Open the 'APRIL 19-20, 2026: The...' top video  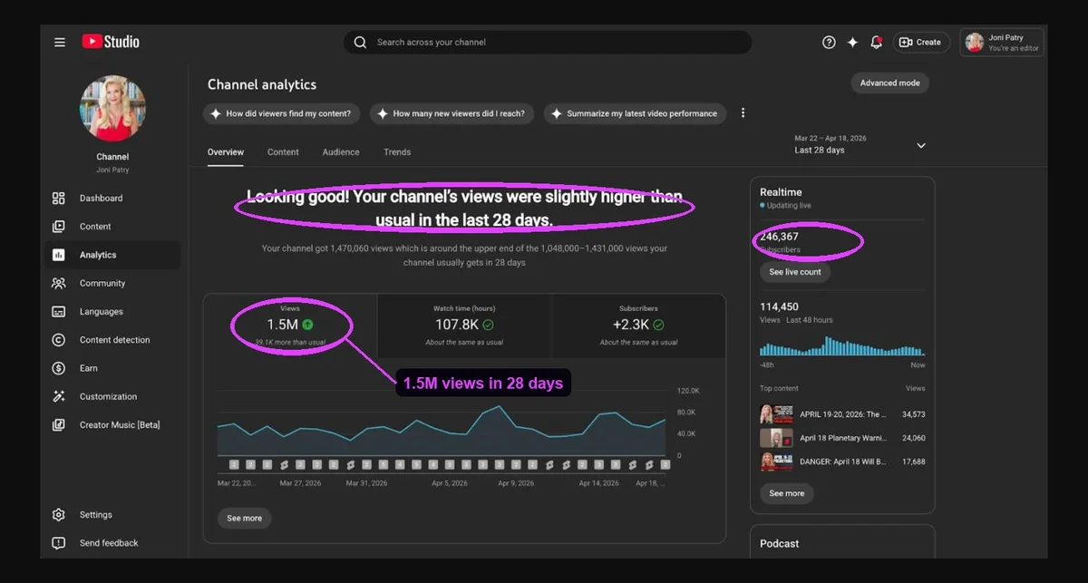(842, 414)
